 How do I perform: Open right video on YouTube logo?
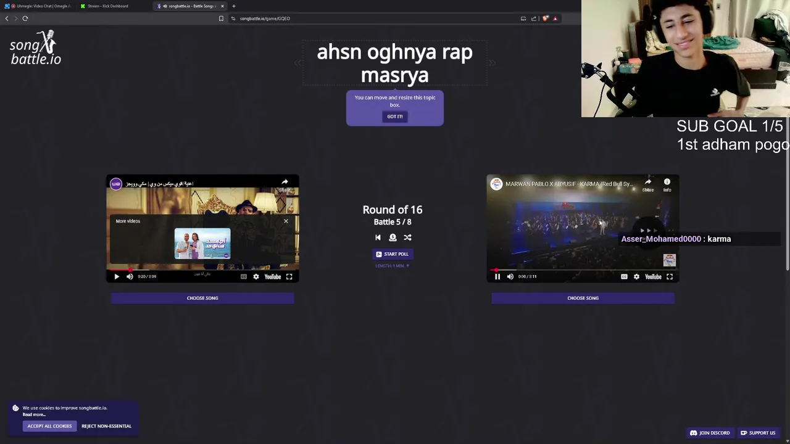653,277
